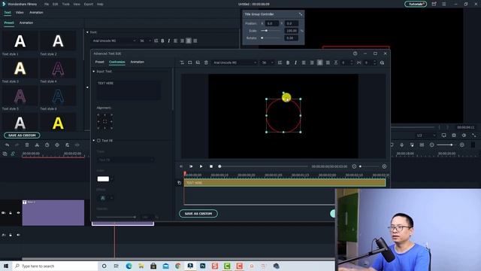Click the add track icon at the timeline's left edge

coord(5,154)
